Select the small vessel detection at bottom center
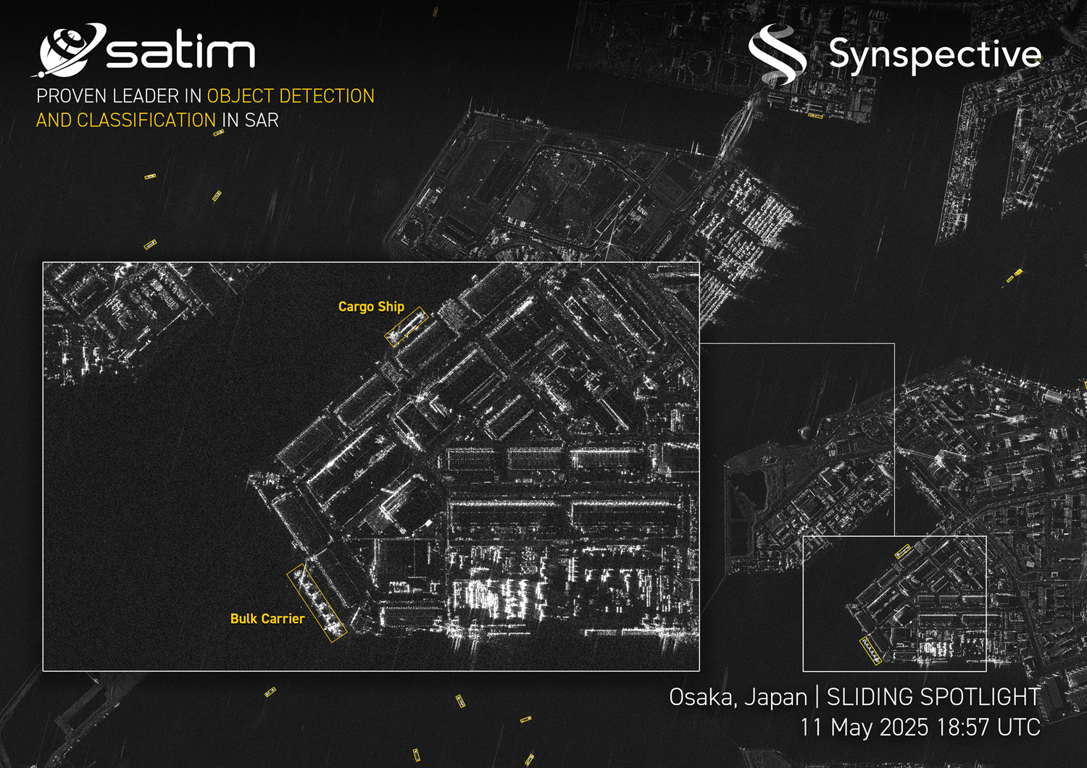1087x768 pixels. [x=459, y=701]
